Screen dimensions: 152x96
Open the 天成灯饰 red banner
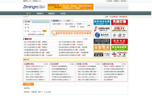coord(119,22)
